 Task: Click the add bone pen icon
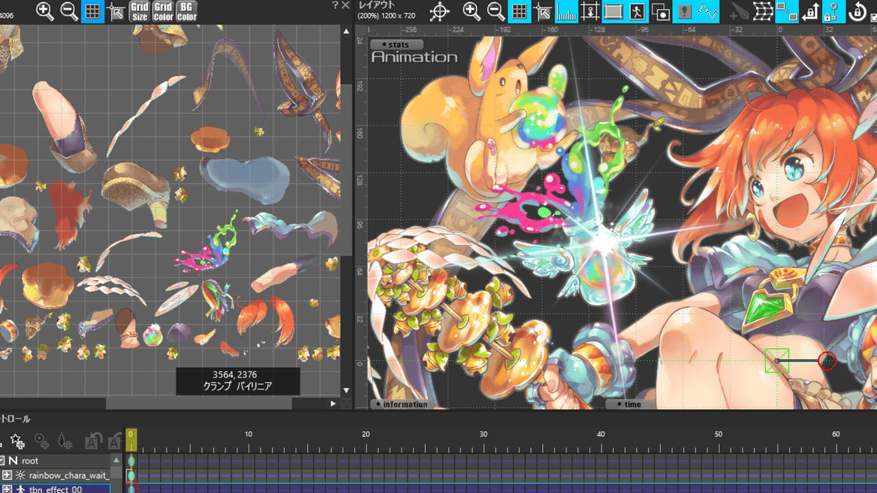[740, 12]
